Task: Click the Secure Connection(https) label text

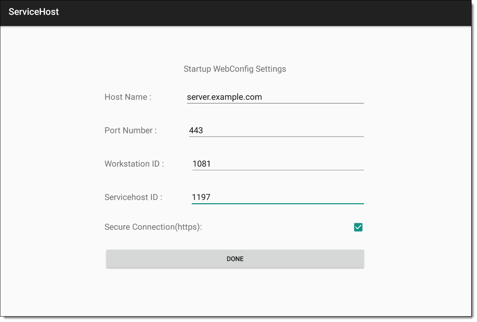Action: [x=153, y=227]
